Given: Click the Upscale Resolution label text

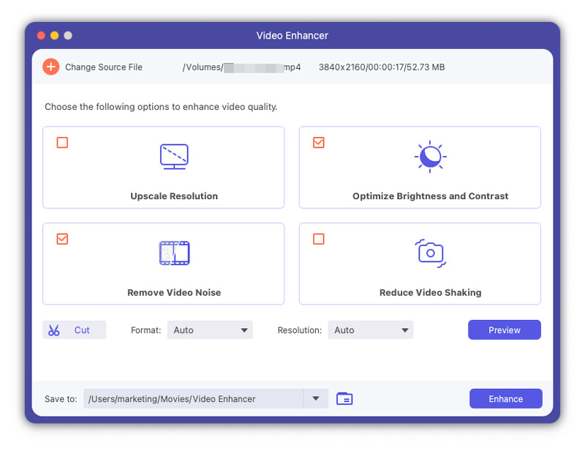Looking at the screenshot, I should [x=174, y=196].
